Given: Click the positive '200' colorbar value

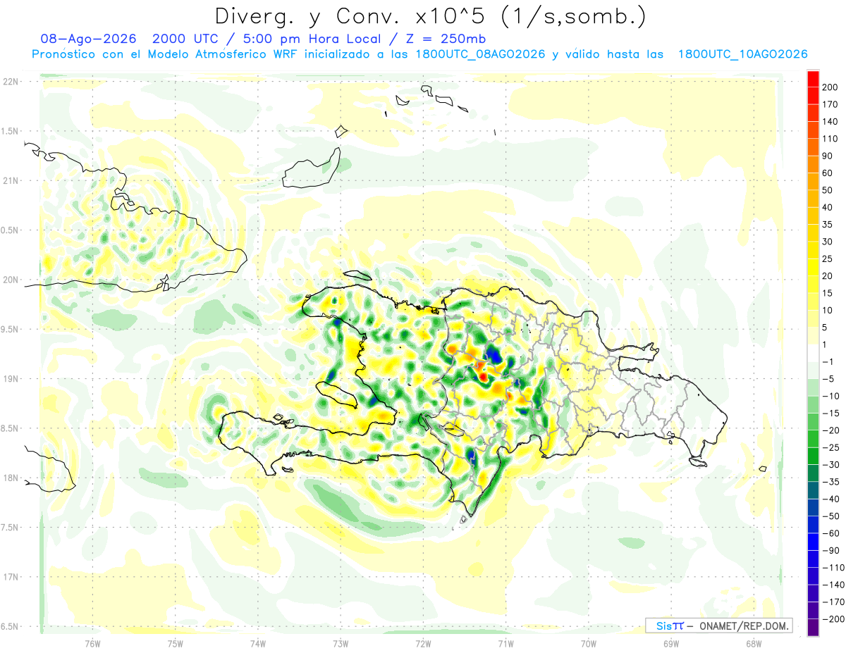Looking at the screenshot, I should pos(830,87).
